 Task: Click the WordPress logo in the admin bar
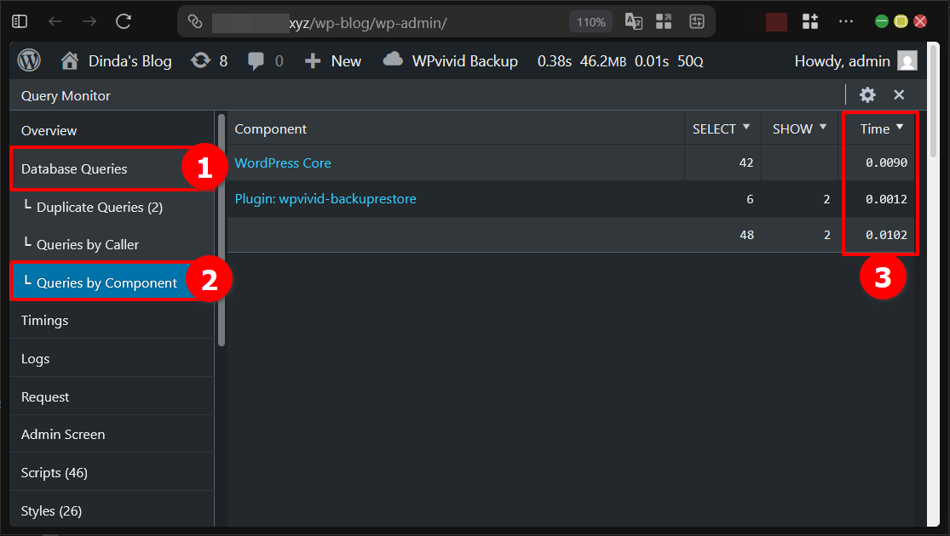click(x=28, y=60)
